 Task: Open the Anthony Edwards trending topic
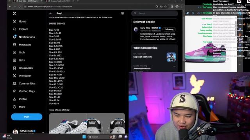tap(142, 68)
